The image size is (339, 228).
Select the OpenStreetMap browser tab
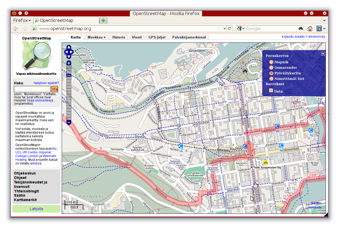tap(66, 20)
